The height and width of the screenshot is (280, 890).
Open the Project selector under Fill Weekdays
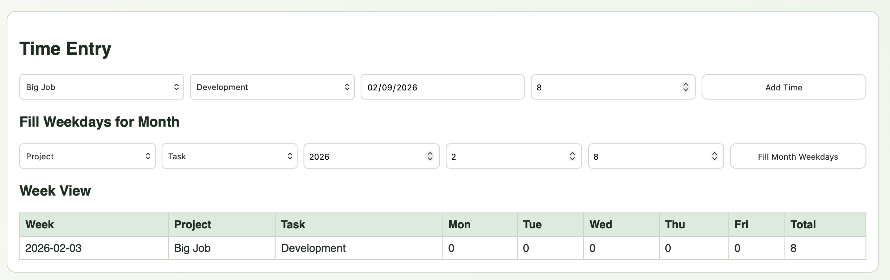tap(87, 156)
